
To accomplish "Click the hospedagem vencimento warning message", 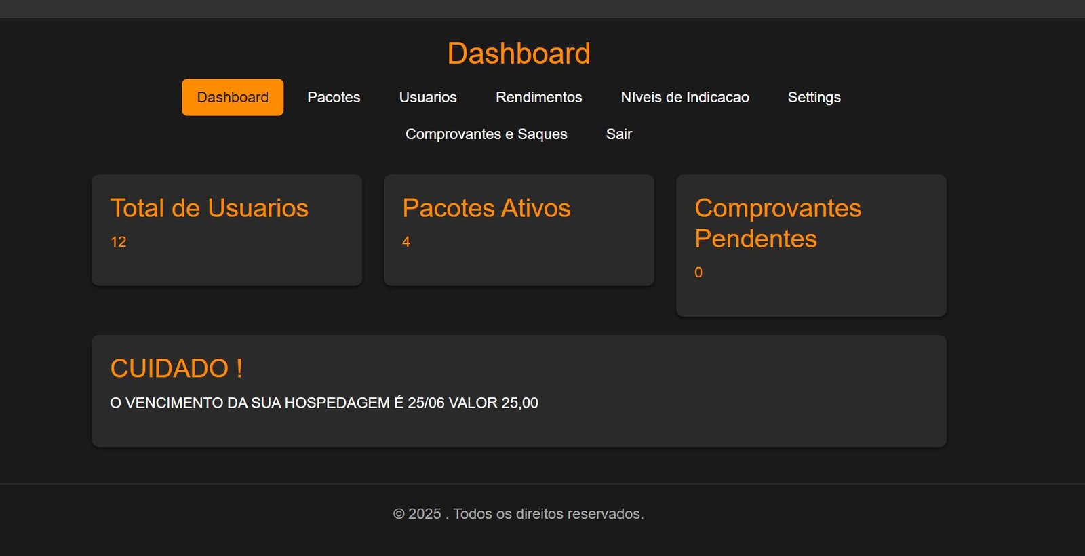I will pyautogui.click(x=324, y=403).
